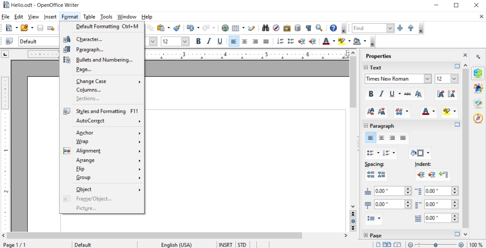Image resolution: width=486 pixels, height=248 pixels.
Task: Click the OpenOffice Help question mark icon
Action: [x=333, y=28]
